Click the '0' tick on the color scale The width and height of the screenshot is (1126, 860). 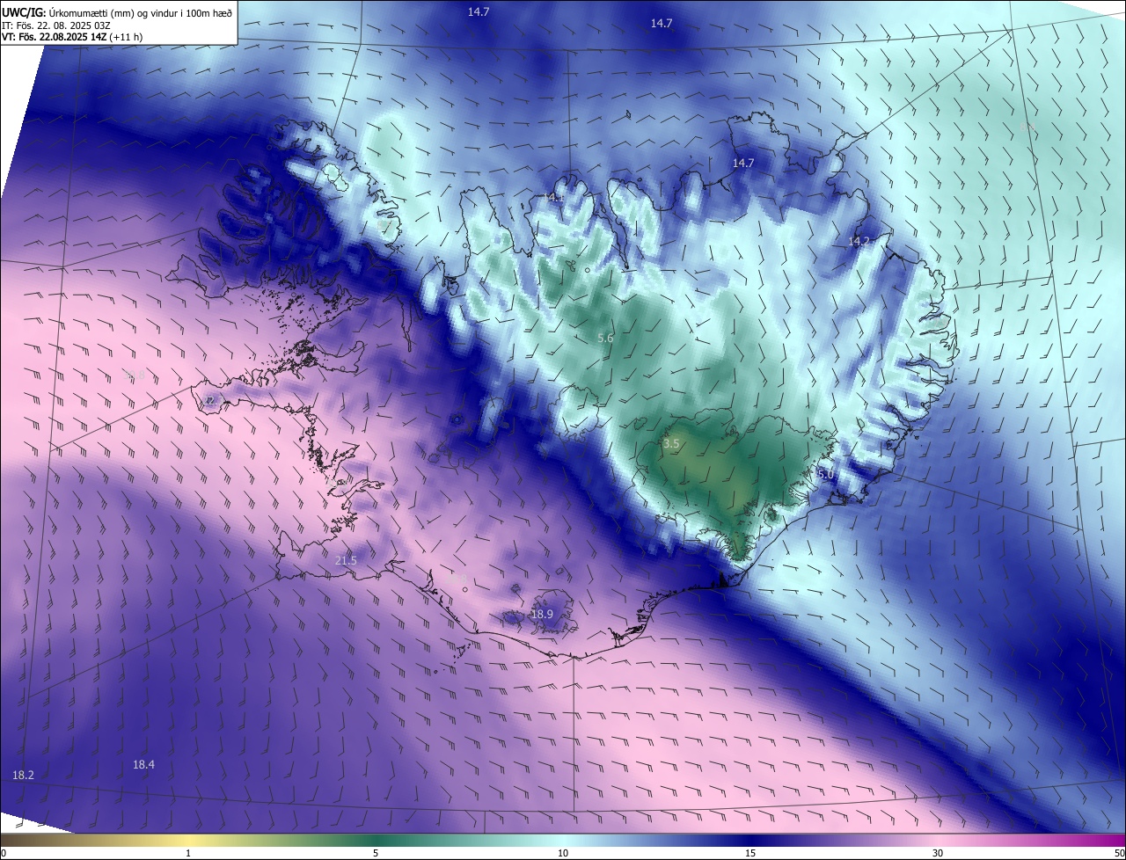coord(4,853)
